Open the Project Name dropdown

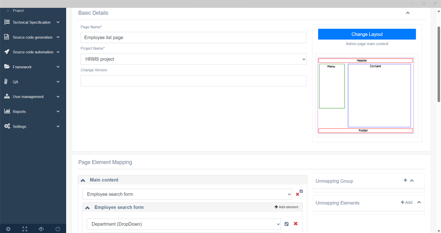coord(194,59)
